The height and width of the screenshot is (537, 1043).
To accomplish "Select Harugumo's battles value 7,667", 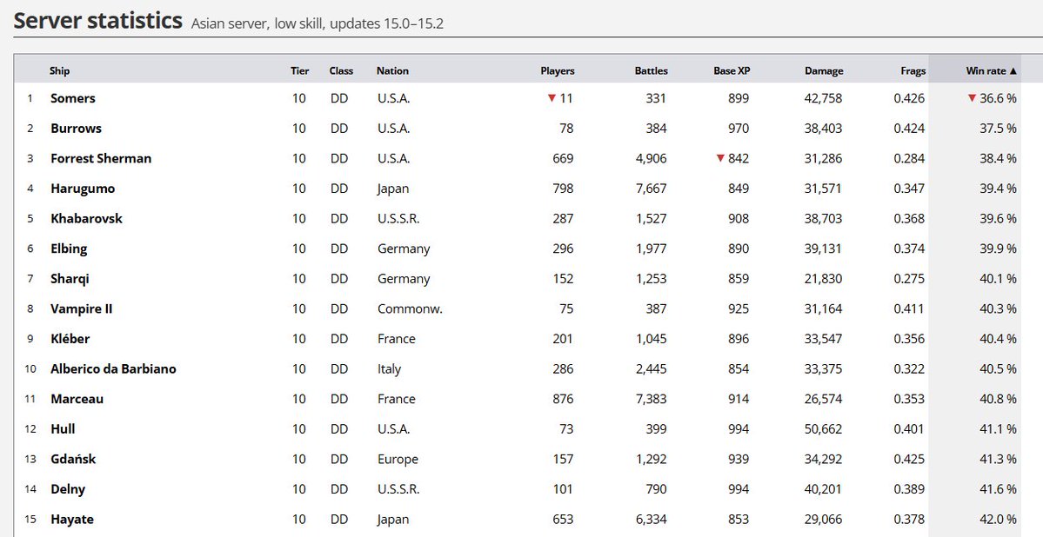I will click(x=652, y=189).
